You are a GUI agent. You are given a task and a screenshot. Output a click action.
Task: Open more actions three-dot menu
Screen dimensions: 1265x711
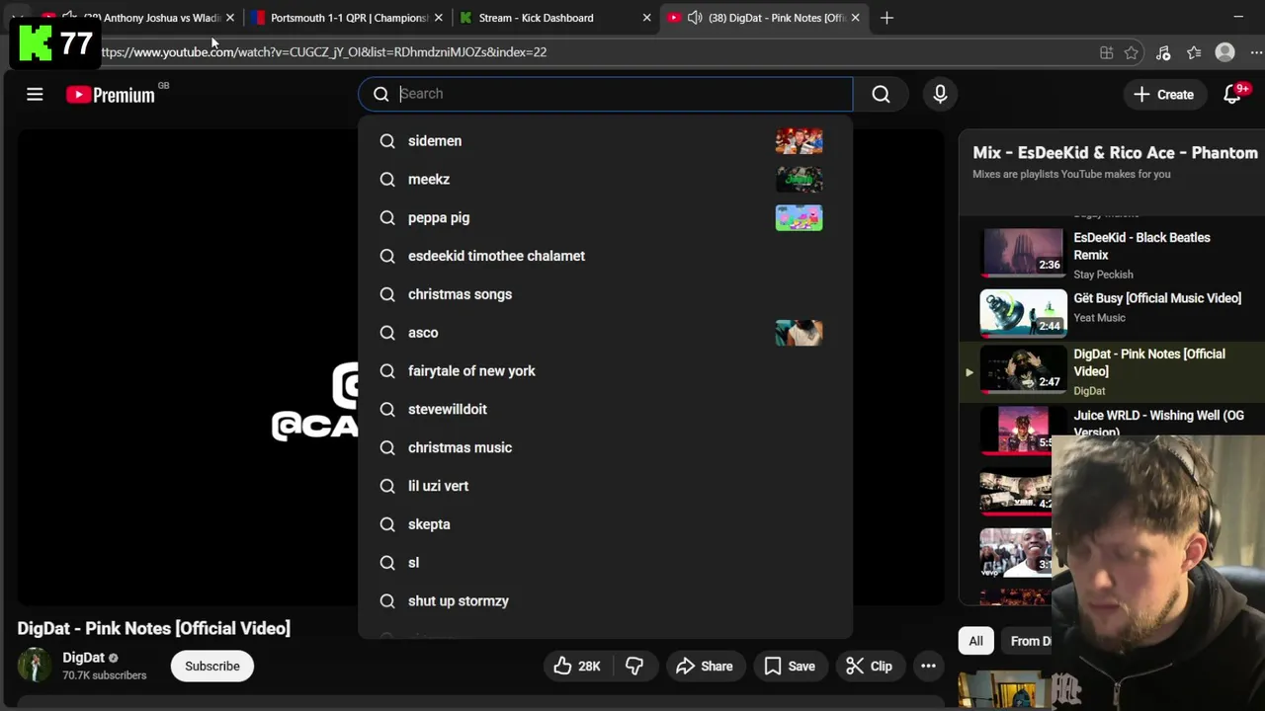click(928, 667)
